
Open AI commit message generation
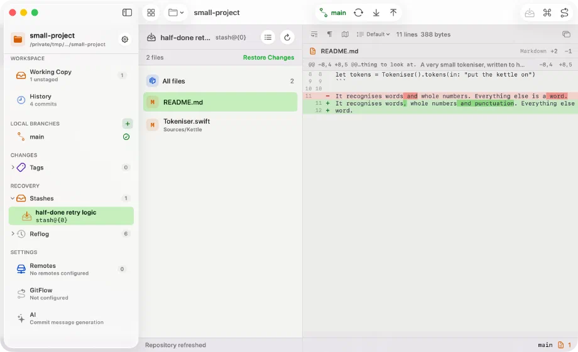[x=71, y=318]
